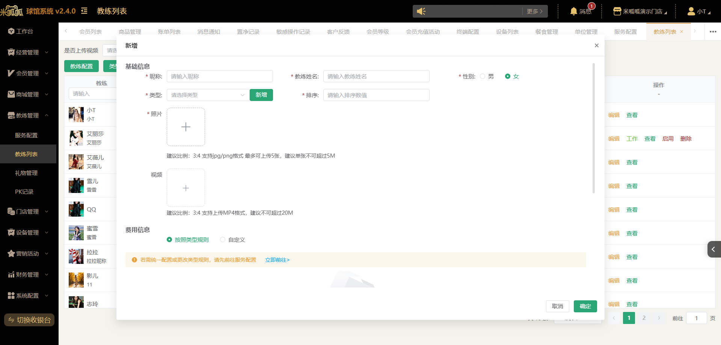Toggle the sidebar collapse icon beside version number
This screenshot has height=345, width=721.
[84, 11]
